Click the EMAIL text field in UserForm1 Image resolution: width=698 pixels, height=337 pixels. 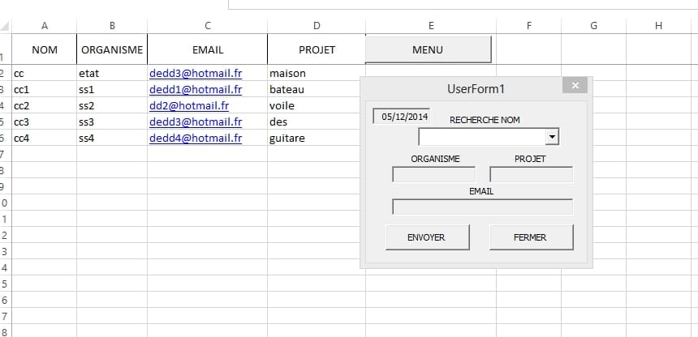[x=482, y=207]
